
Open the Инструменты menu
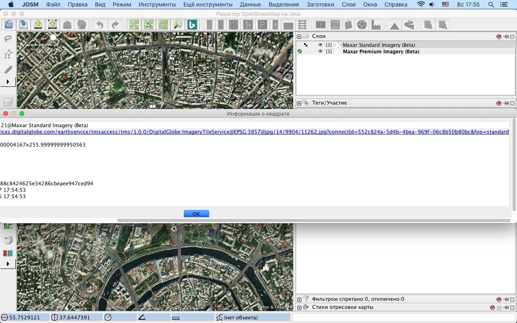157,5
